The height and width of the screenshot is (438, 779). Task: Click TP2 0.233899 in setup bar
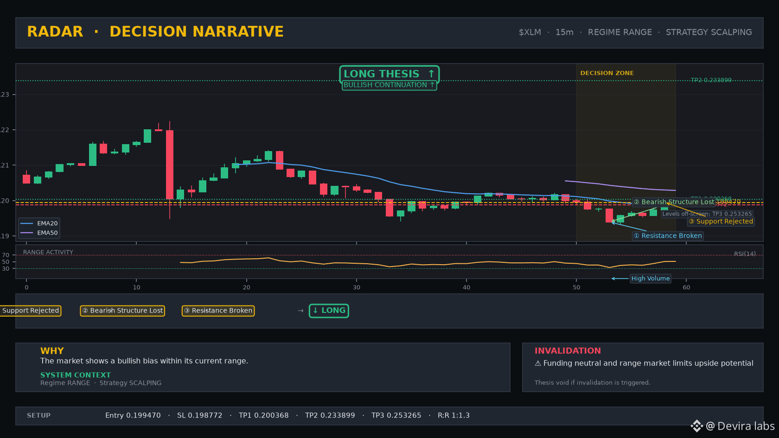pos(330,415)
